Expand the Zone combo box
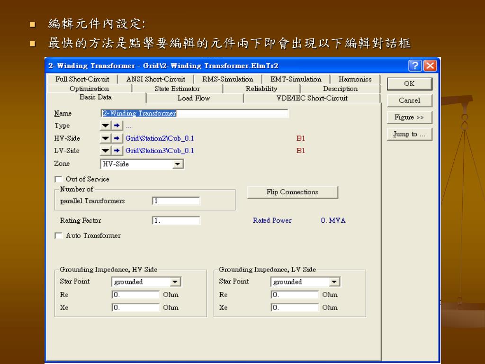Viewport: 485px width, 364px height. (x=178, y=164)
